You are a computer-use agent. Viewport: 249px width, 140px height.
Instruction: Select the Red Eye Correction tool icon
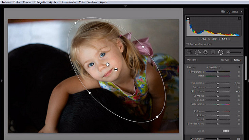(206, 52)
